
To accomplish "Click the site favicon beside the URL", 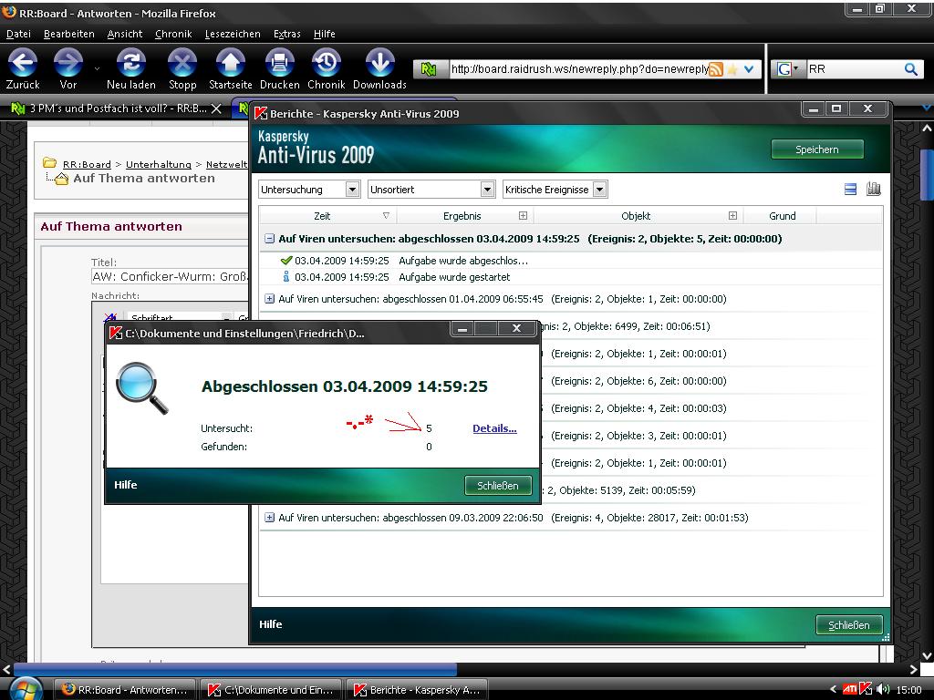I will tap(429, 69).
